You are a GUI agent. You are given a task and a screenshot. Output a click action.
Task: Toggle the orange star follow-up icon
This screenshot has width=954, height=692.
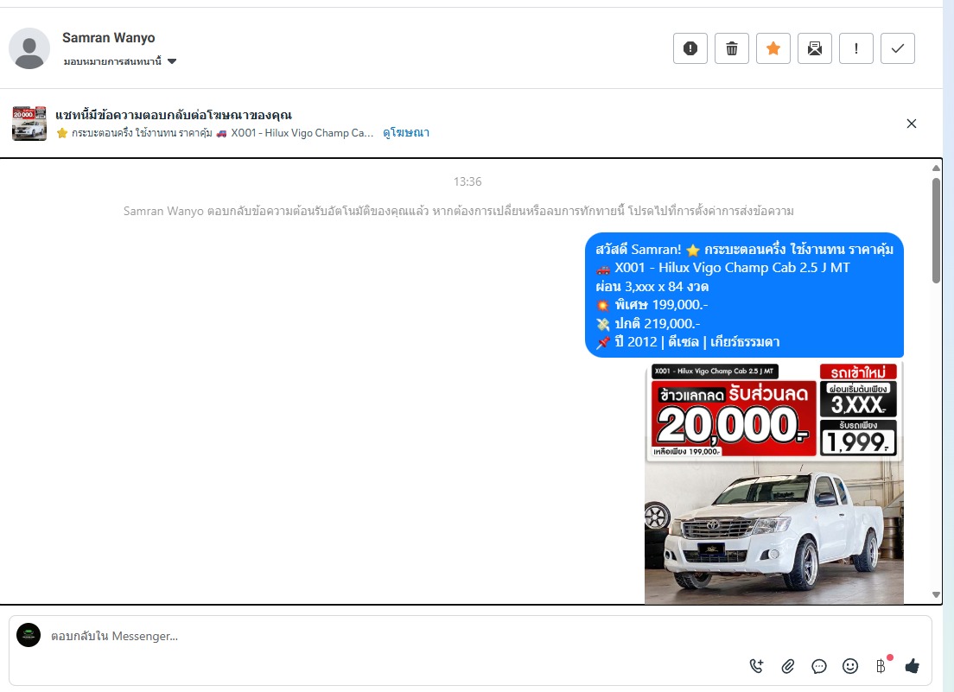[773, 48]
